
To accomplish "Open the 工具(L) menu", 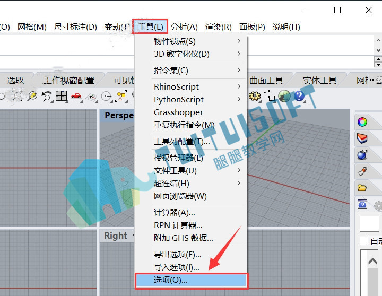I will click(150, 27).
